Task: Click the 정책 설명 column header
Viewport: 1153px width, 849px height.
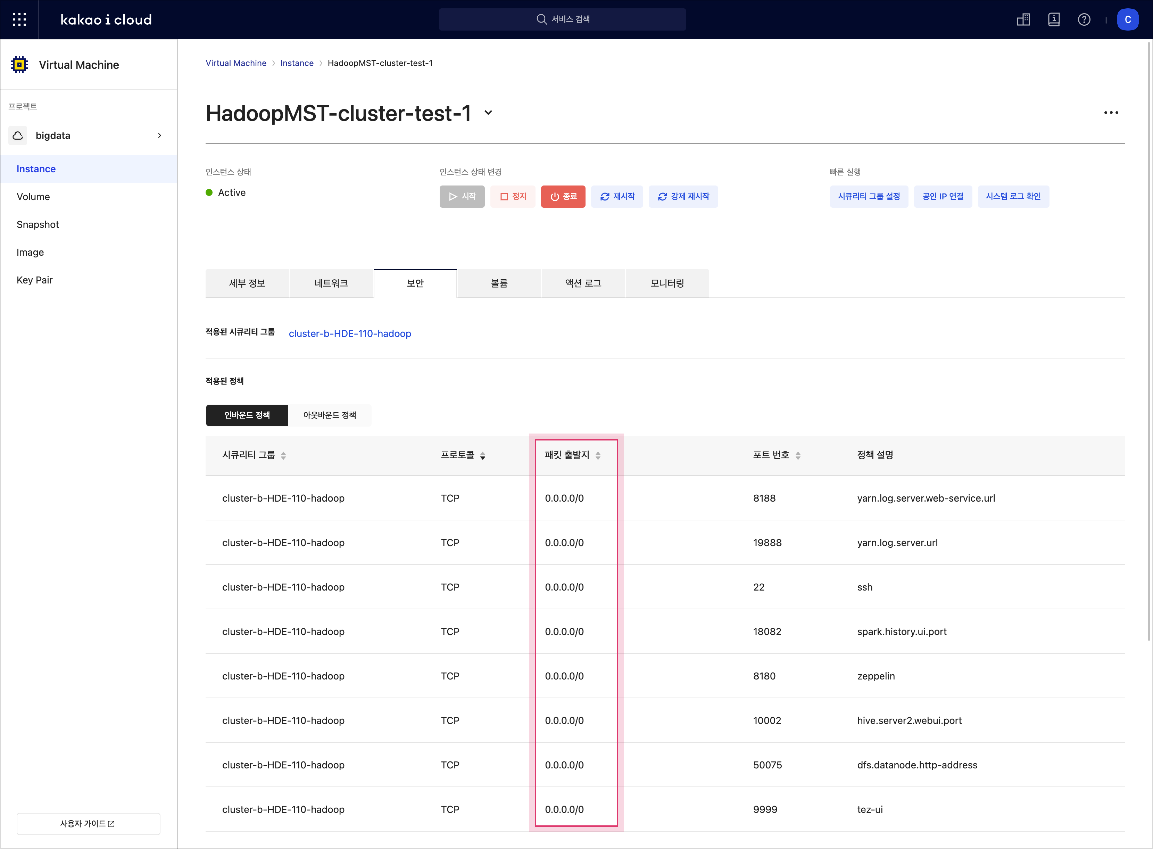Action: 874,455
